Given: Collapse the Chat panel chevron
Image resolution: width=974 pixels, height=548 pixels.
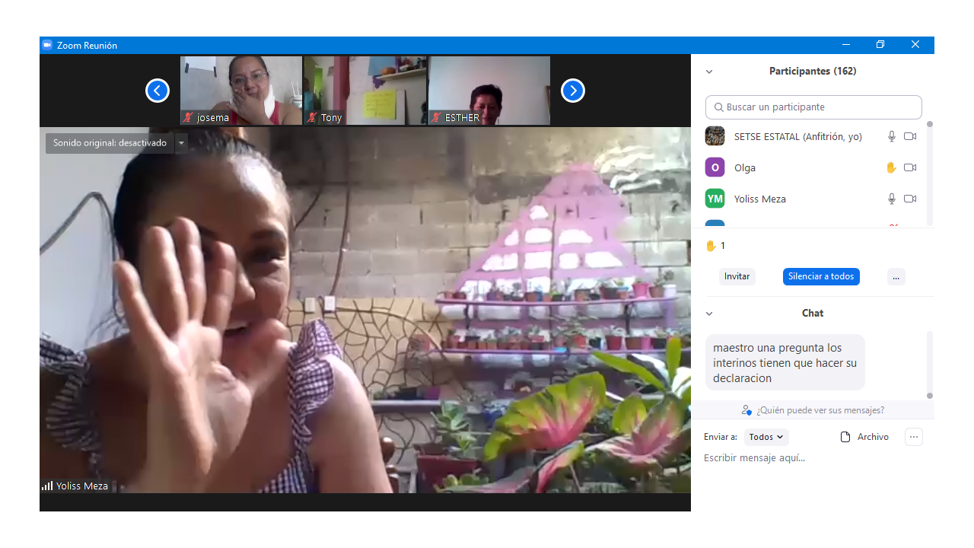Looking at the screenshot, I should click(709, 314).
